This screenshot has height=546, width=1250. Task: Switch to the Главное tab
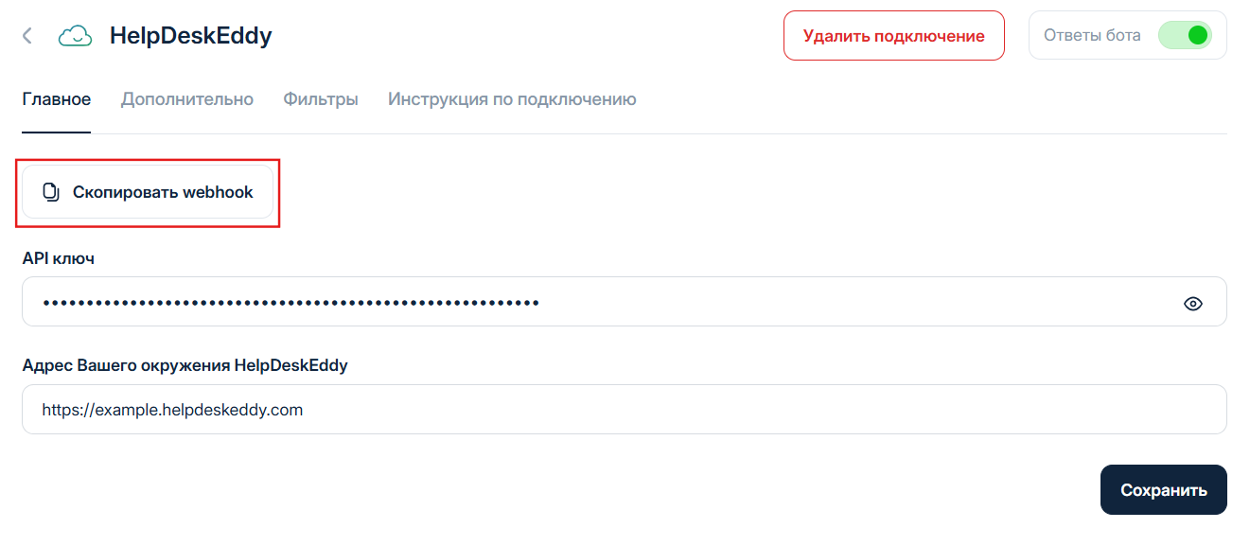[x=57, y=99]
